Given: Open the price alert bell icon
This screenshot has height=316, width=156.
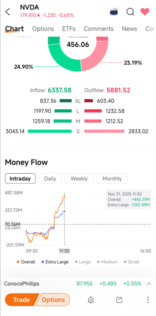Looking at the screenshot, I should (91, 300).
